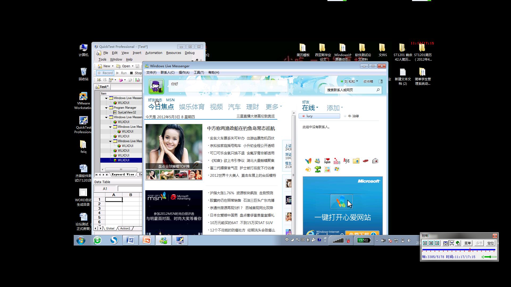The height and width of the screenshot is (287, 511).
Task: Fast forward in the 控制 panel
Action: click(437, 243)
